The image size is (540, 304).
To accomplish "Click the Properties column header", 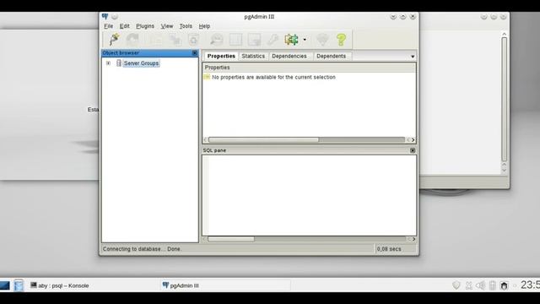I will tap(309, 68).
